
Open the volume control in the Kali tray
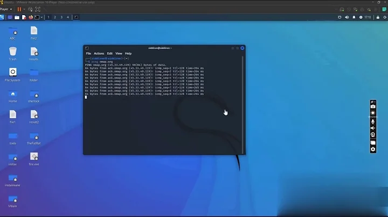[347, 17]
